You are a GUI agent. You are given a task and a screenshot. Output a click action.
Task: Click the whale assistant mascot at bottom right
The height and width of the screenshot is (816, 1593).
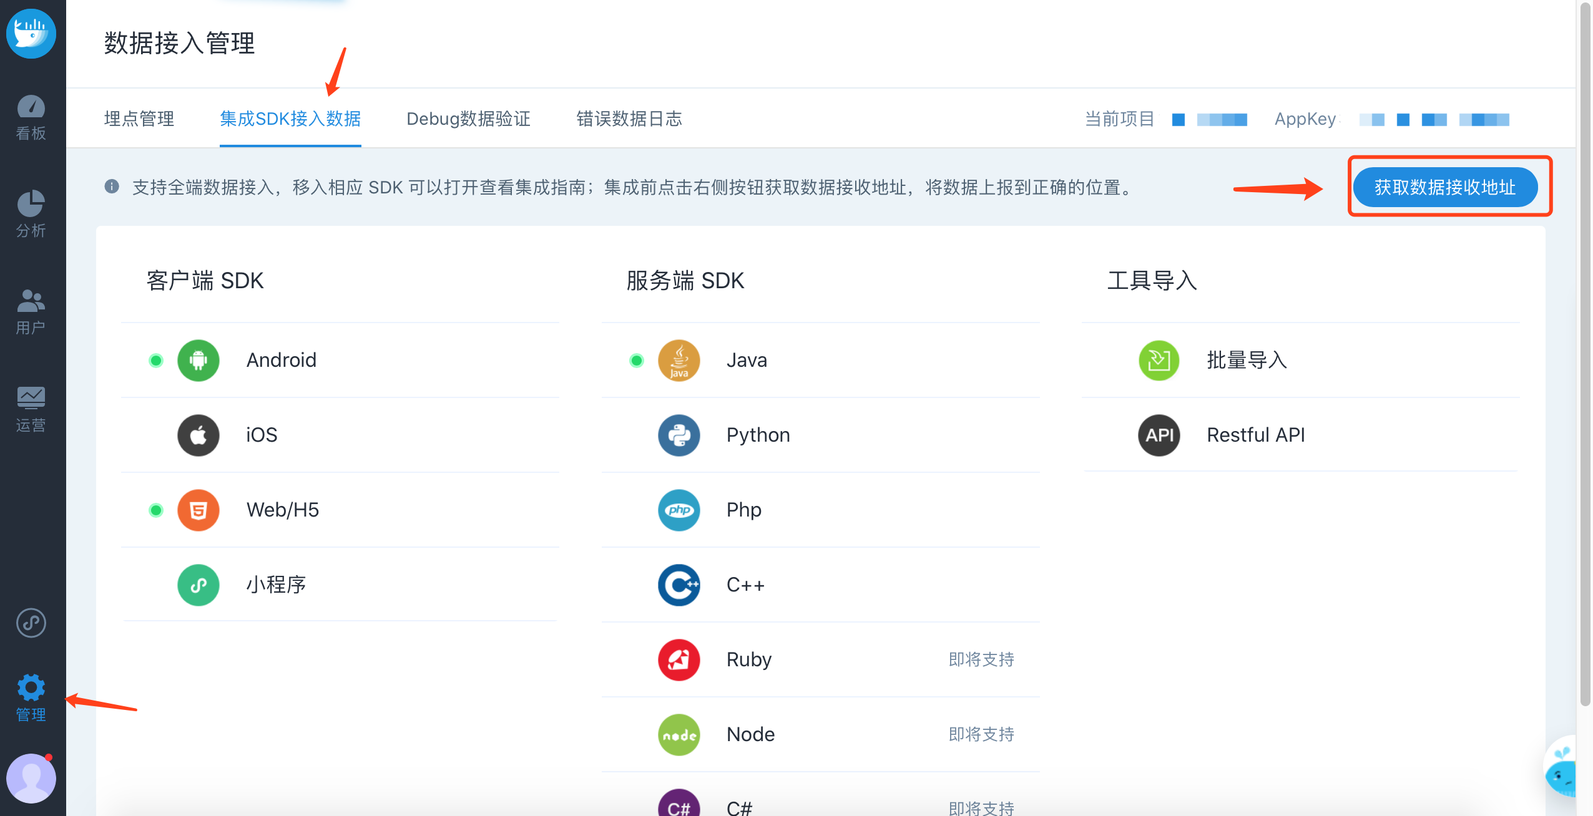tap(1561, 767)
